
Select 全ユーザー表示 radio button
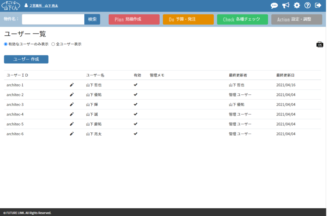pyautogui.click(x=53, y=44)
